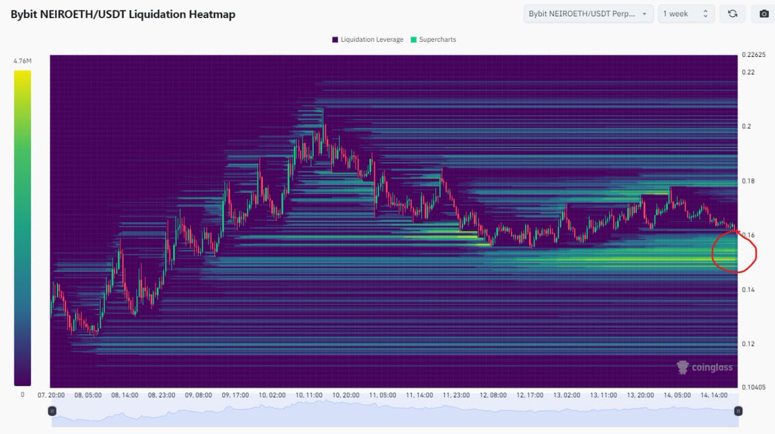
Task: Click the range overview mini chart
Action: (x=395, y=411)
